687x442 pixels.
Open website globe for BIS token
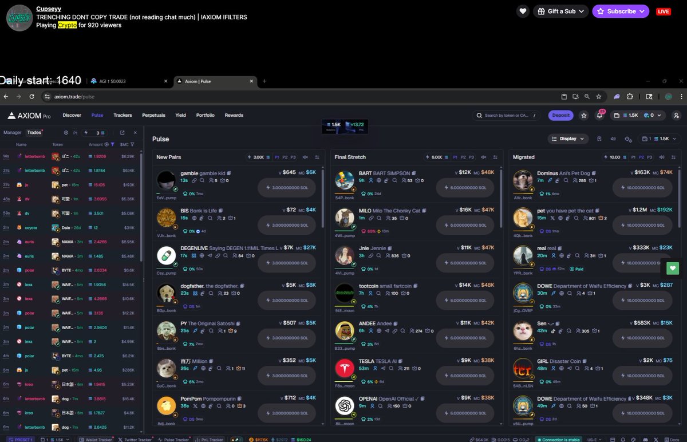tap(195, 218)
